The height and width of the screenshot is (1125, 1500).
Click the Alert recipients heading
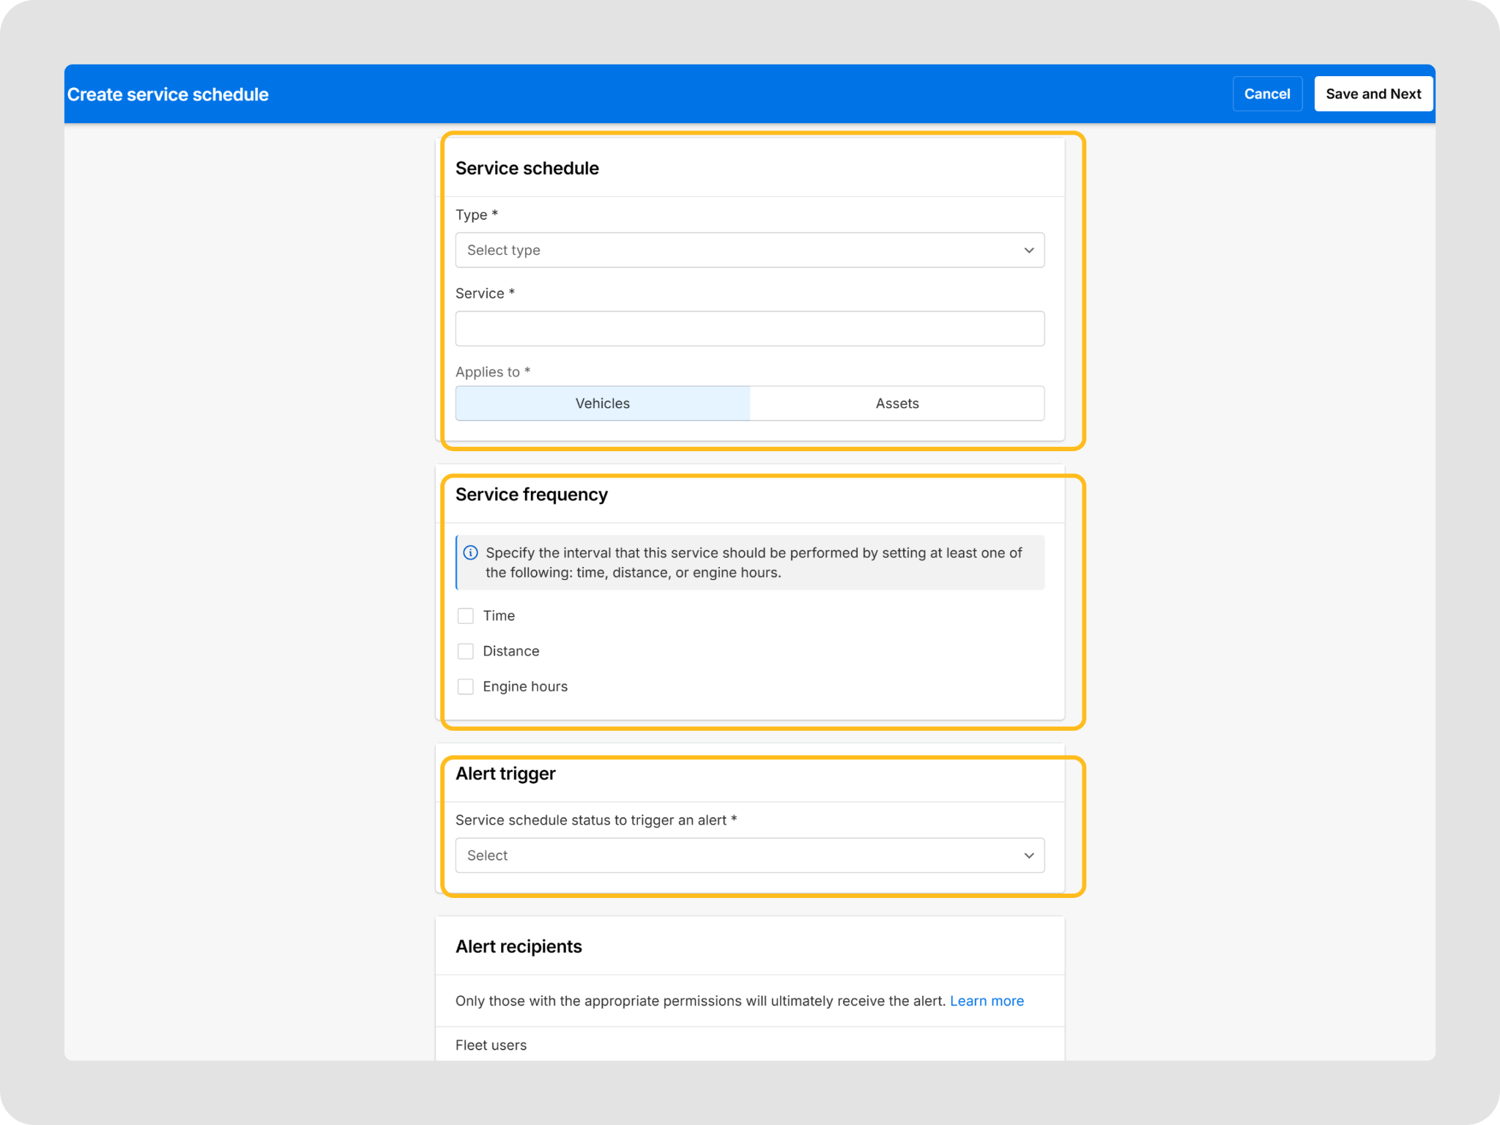coord(519,947)
